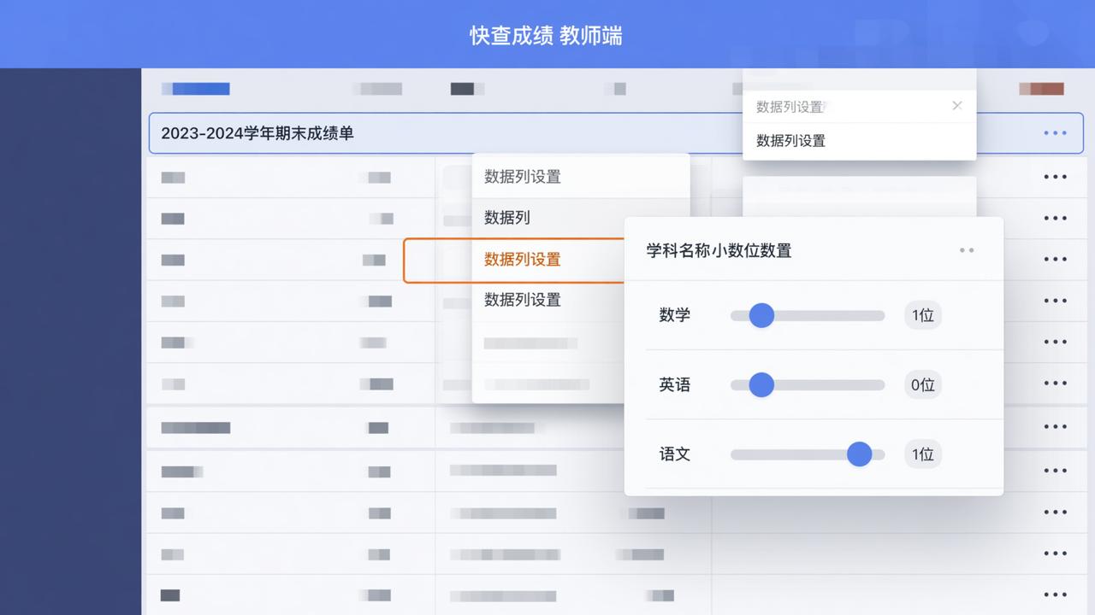Open more options for 2023-2024学年期末成绩单 row

pos(1055,133)
